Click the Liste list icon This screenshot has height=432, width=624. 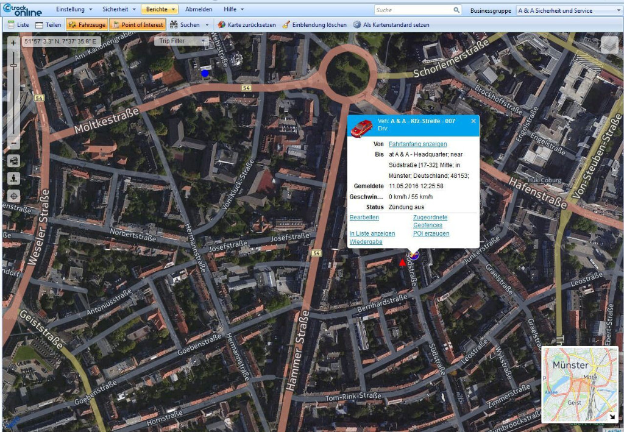click(x=11, y=24)
